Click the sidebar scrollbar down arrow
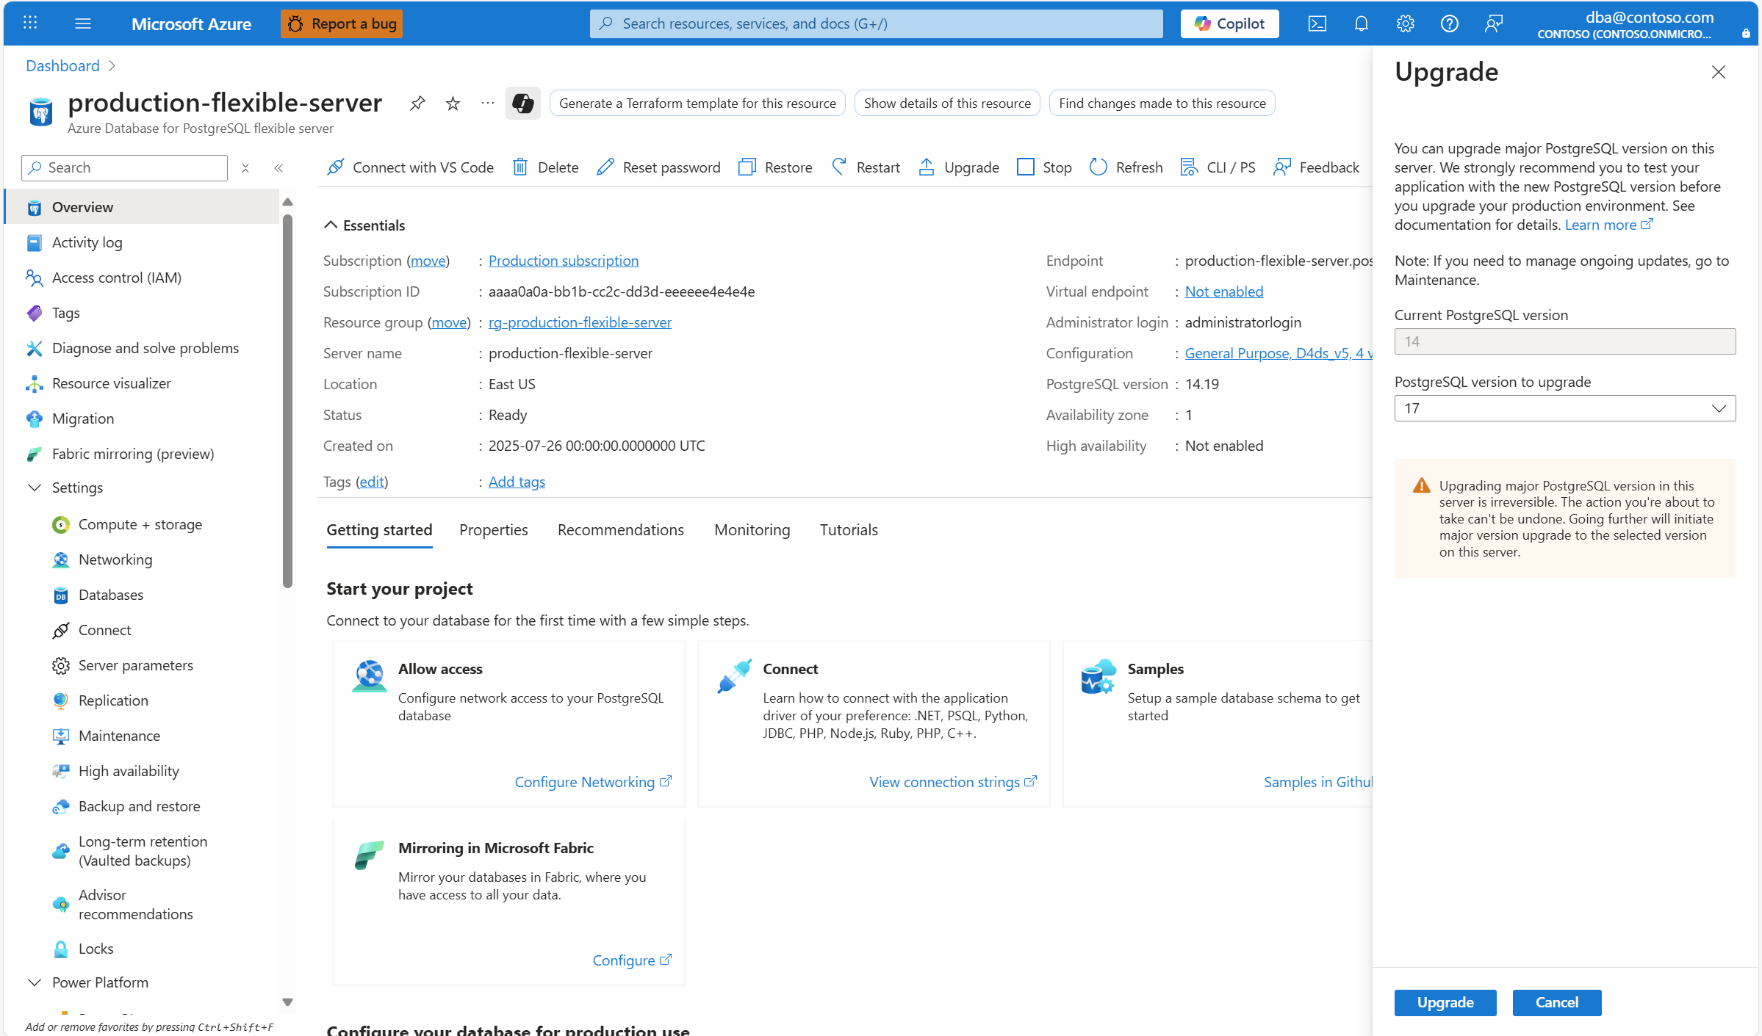This screenshot has width=1762, height=1036. point(287,1002)
